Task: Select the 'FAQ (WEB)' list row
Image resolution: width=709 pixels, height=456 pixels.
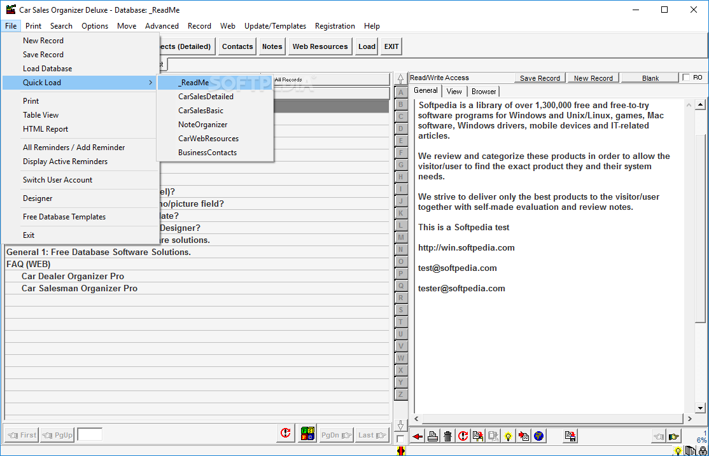Action: point(197,264)
